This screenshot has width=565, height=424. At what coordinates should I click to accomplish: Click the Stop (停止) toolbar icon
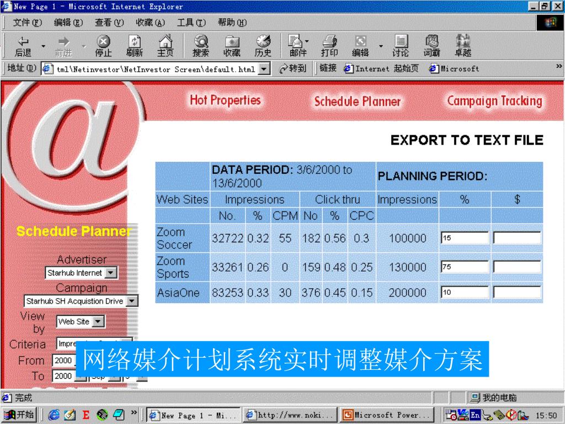point(103,46)
